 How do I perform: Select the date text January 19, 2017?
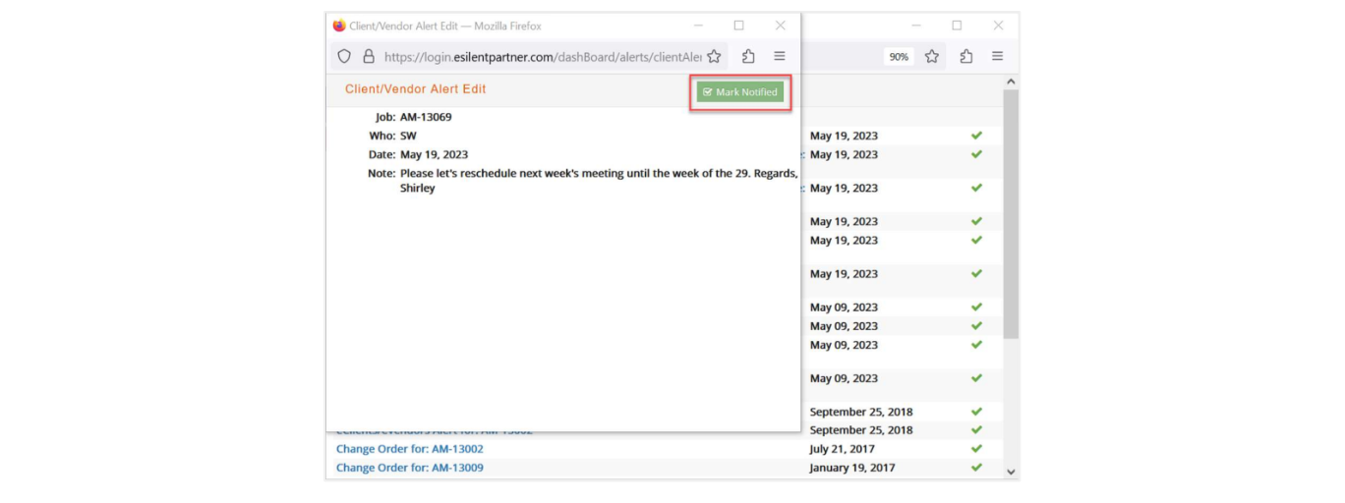coord(852,468)
